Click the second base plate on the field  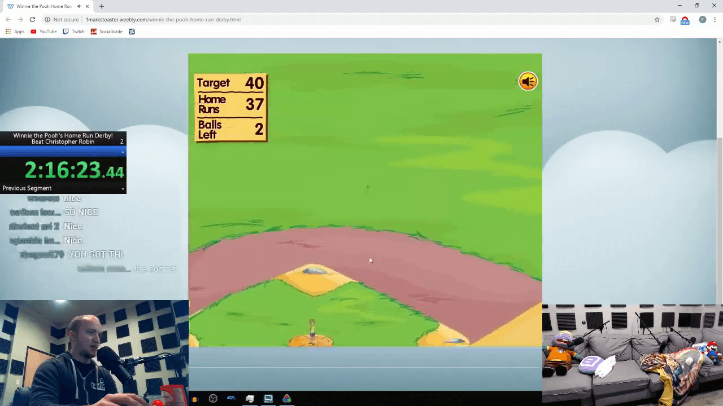pos(315,272)
